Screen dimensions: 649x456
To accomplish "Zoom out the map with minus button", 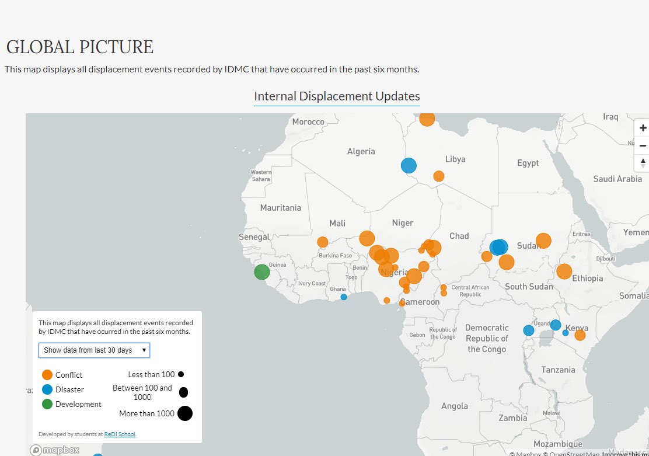I will coord(643,146).
